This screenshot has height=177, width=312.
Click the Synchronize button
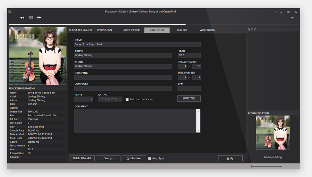134,158
